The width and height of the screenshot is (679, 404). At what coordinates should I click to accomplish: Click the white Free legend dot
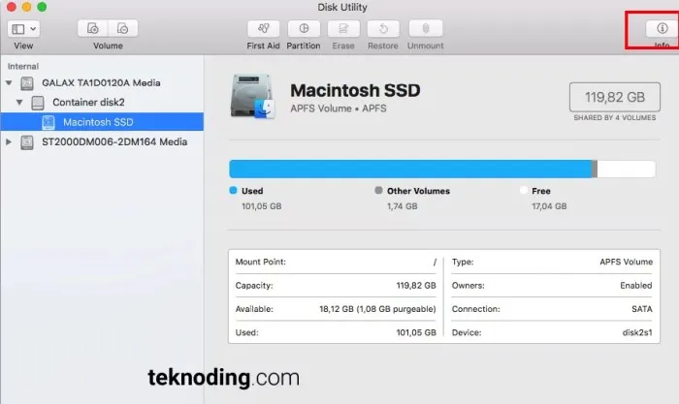click(523, 190)
